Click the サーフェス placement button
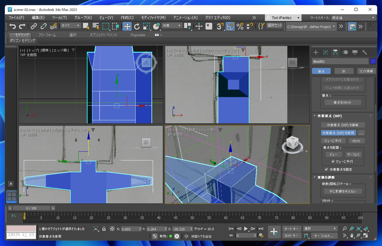This screenshot has width=382, height=246. [x=353, y=154]
